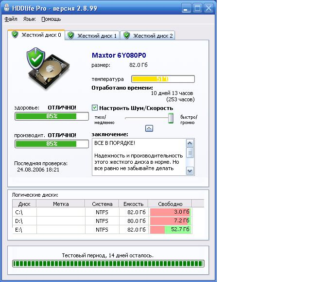
Task: Close the HDDlife Pro window
Action: (208, 8)
